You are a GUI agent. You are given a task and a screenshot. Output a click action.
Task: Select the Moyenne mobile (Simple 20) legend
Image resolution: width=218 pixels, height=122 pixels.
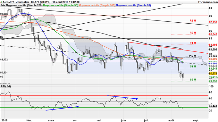tap(133, 5)
